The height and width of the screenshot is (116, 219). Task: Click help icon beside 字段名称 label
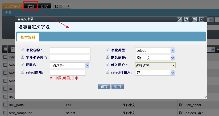(x=22, y=50)
